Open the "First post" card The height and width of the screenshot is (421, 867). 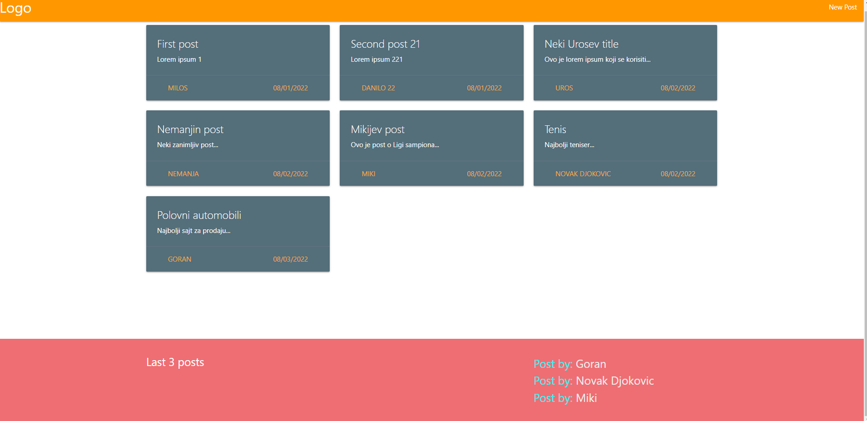177,44
